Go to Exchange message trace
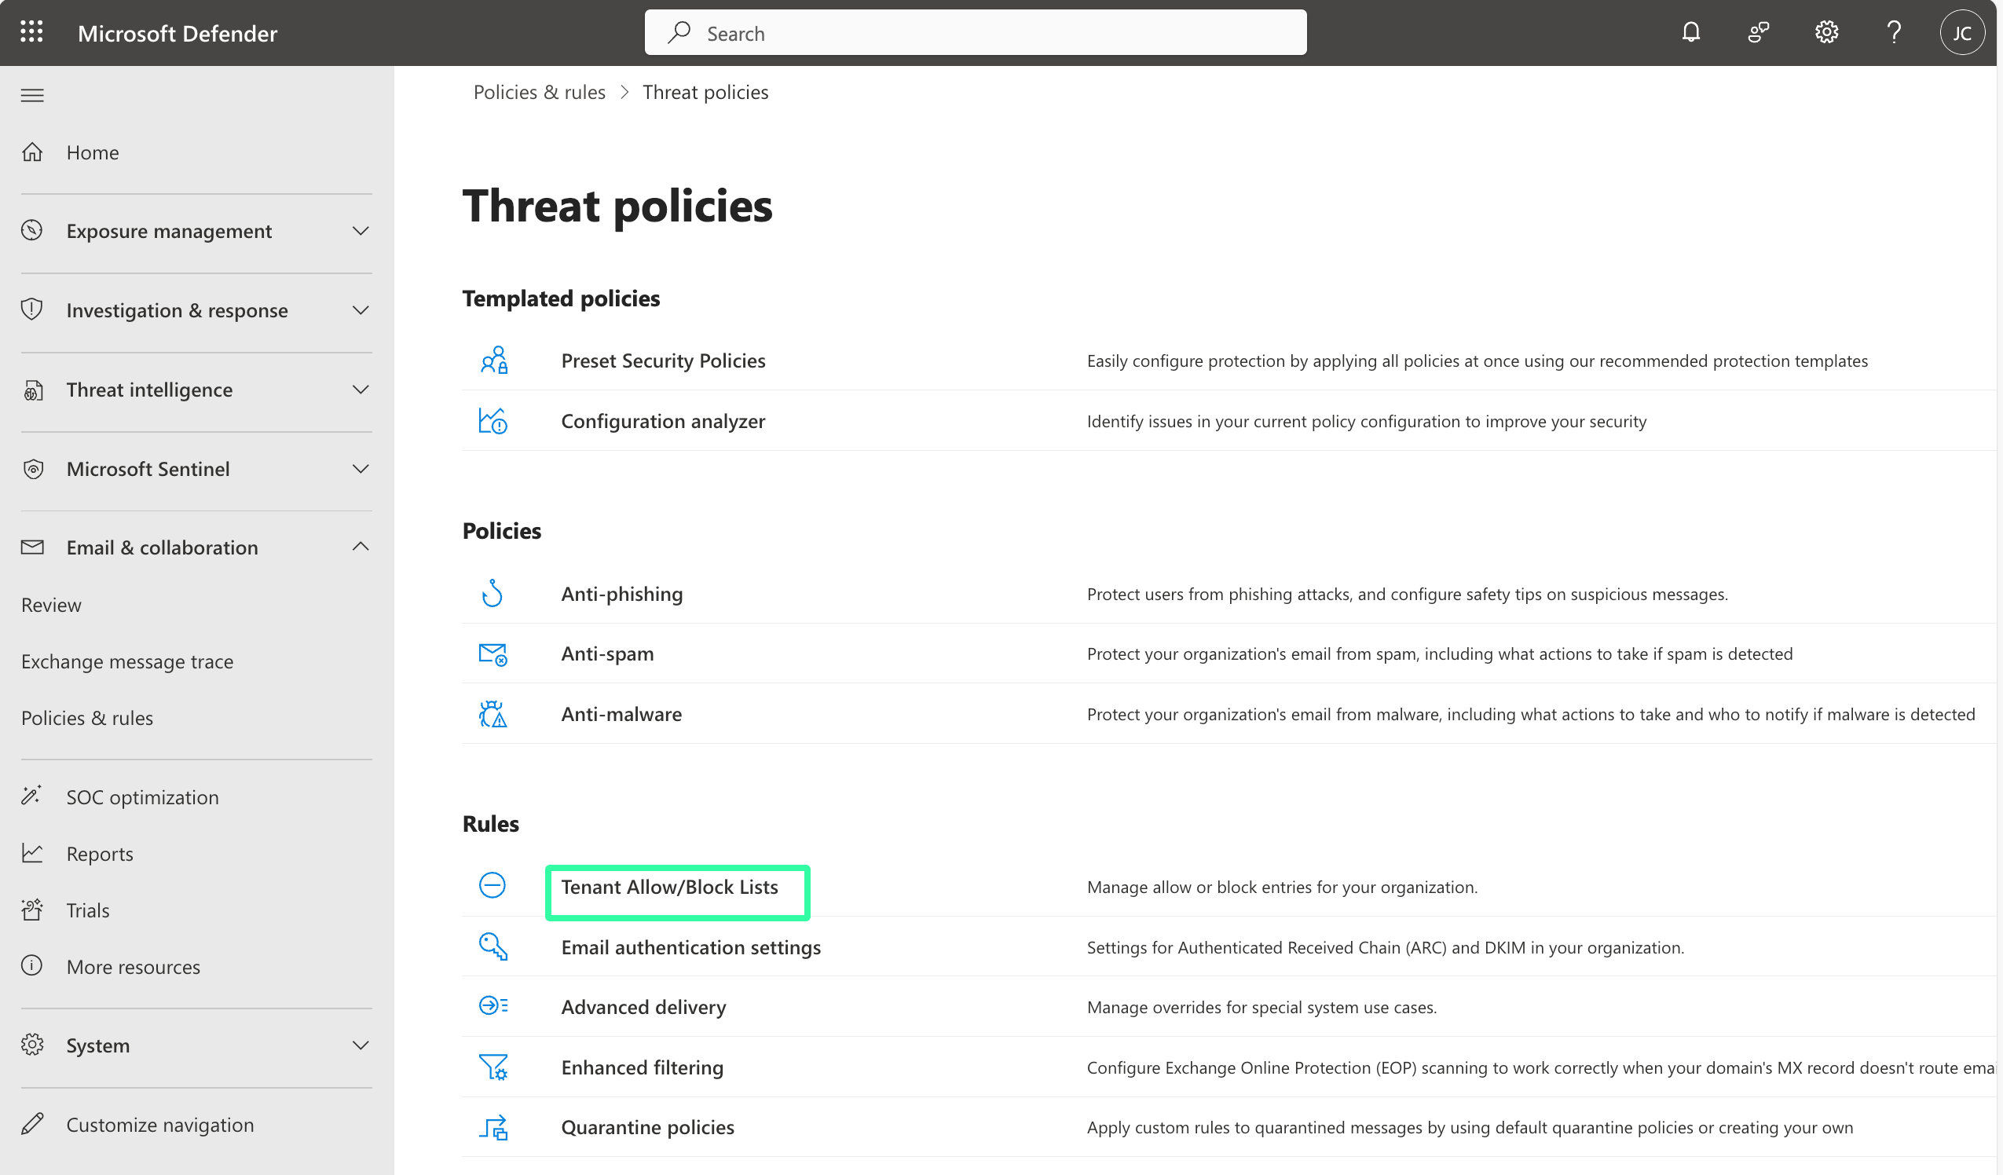Screen dimensions: 2003x1175 tap(127, 661)
